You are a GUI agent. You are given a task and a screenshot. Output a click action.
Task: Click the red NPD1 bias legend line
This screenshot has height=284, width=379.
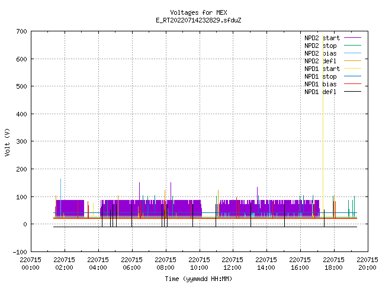pyautogui.click(x=353, y=84)
